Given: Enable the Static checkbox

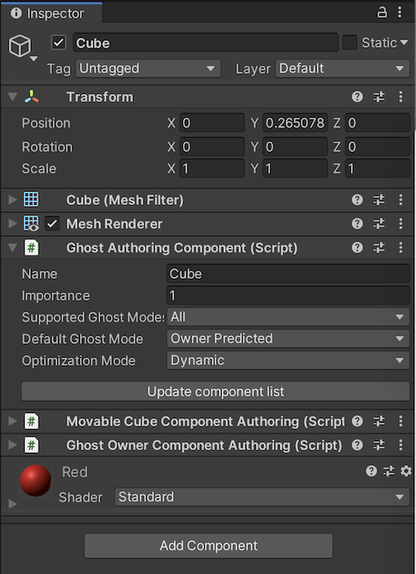Looking at the screenshot, I should (x=349, y=42).
